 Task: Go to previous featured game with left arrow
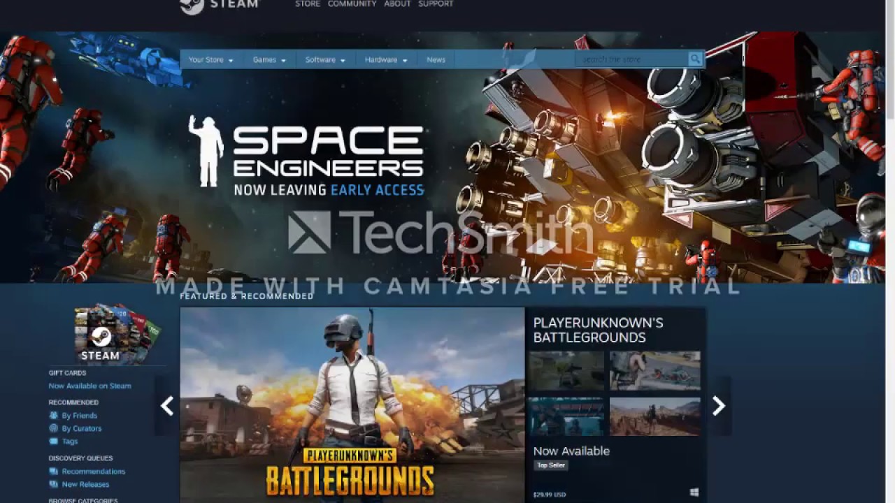coord(167,406)
